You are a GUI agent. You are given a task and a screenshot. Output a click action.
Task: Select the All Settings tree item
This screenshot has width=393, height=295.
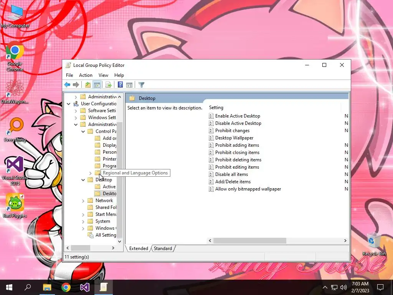(102, 235)
